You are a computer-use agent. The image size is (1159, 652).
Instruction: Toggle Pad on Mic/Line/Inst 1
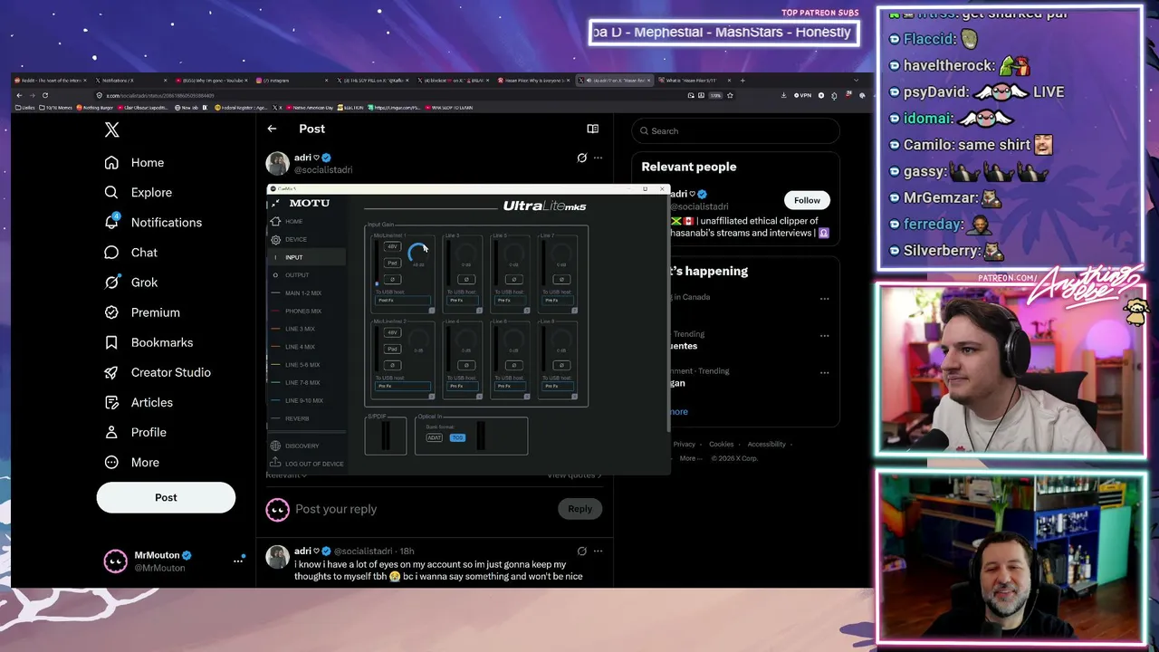[392, 263]
